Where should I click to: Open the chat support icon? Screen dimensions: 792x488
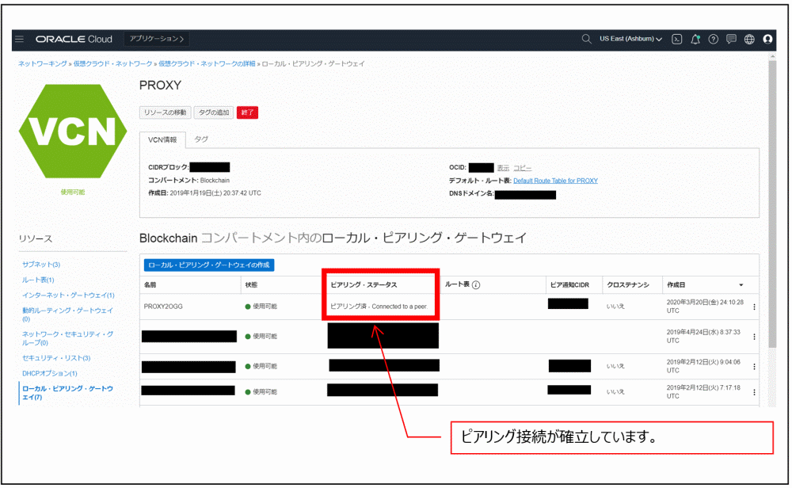point(731,39)
